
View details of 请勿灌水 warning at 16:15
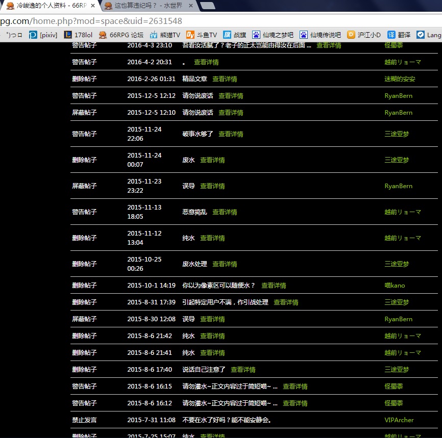click(295, 387)
